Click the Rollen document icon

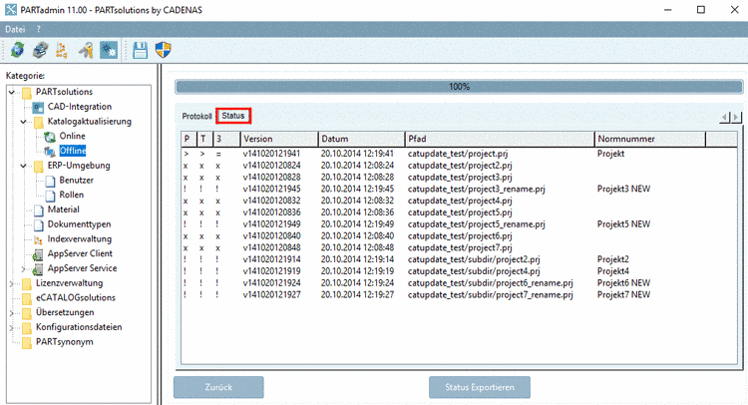pyautogui.click(x=50, y=196)
